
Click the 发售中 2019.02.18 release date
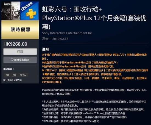pyautogui.click(x=55, y=39)
